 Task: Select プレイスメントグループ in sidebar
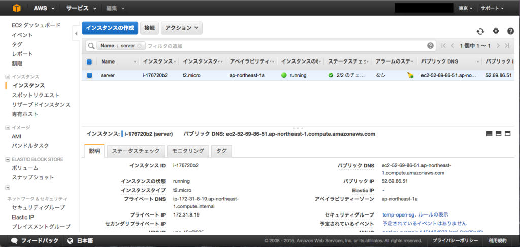(x=41, y=227)
